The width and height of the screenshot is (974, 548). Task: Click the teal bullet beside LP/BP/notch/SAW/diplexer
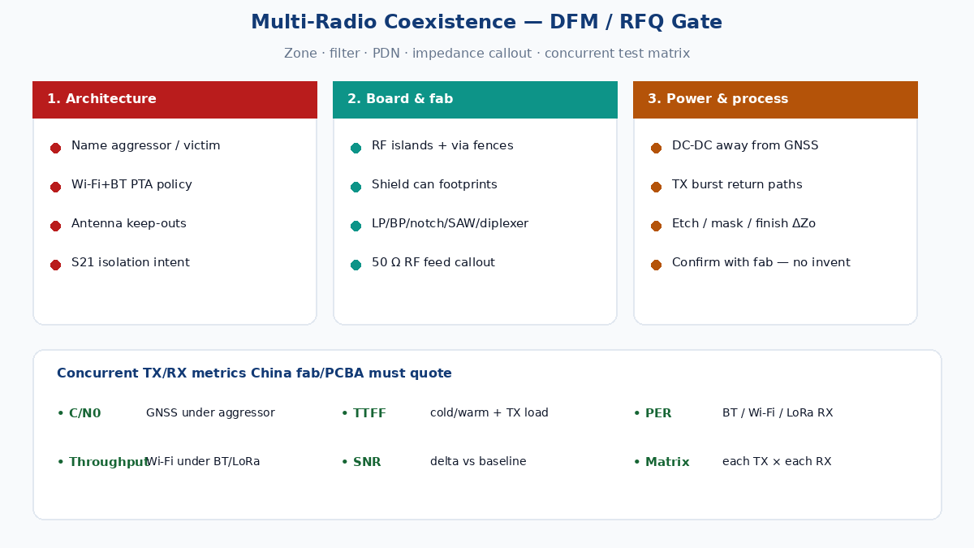coord(356,226)
